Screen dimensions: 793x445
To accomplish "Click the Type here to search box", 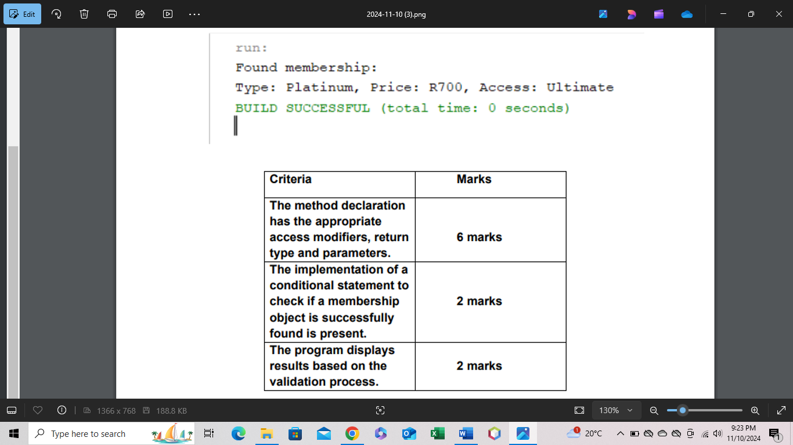I will point(111,433).
